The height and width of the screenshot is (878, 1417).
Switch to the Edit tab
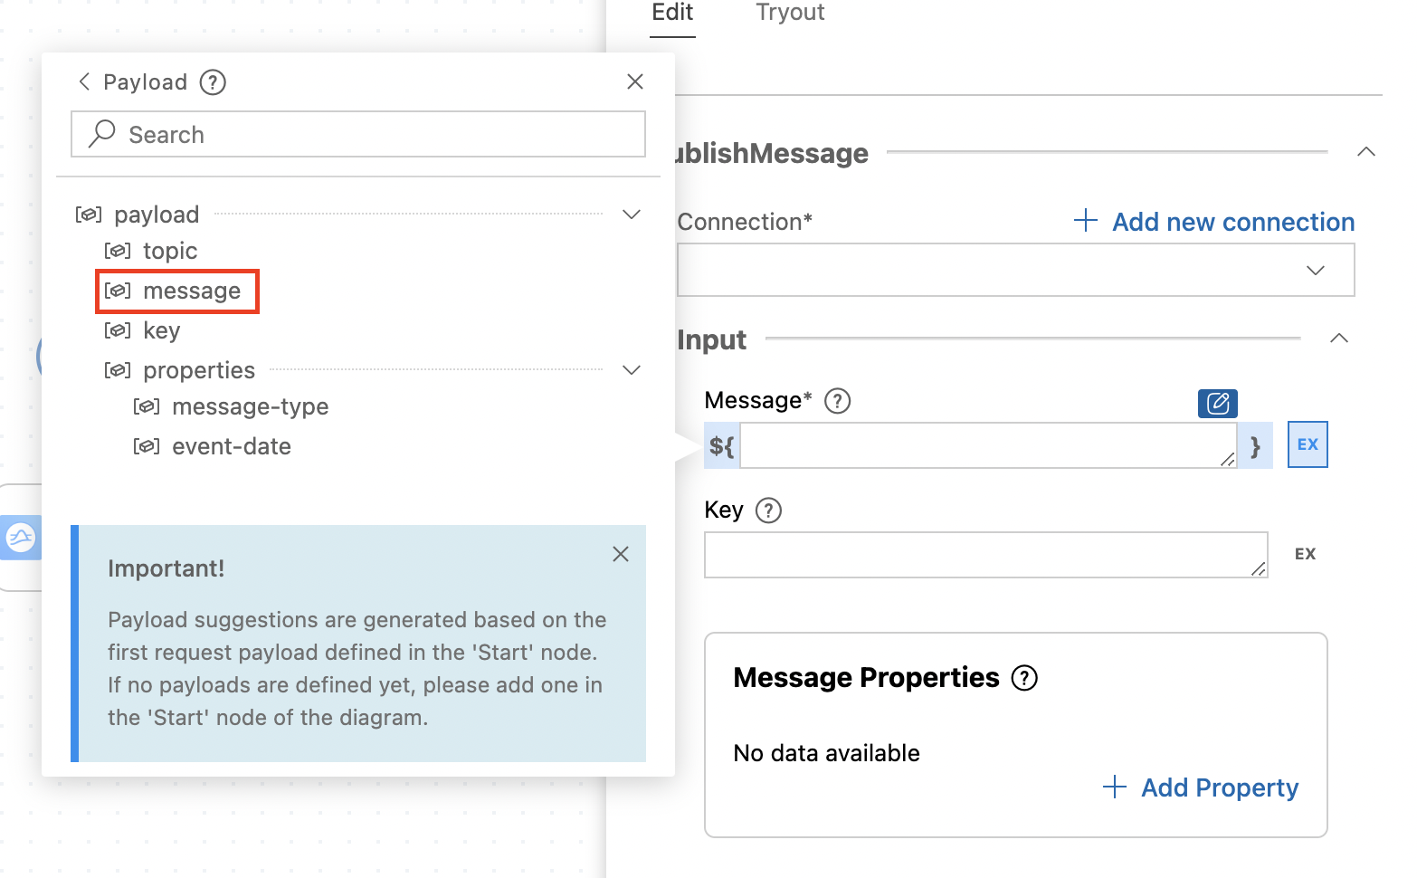point(672,13)
